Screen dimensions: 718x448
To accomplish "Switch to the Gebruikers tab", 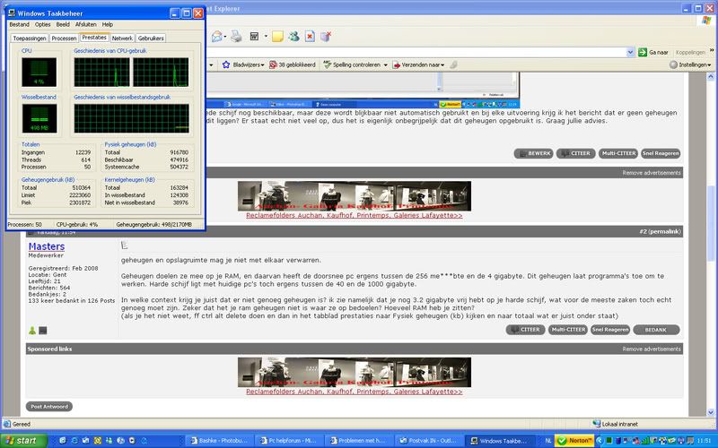I will pos(151,39).
